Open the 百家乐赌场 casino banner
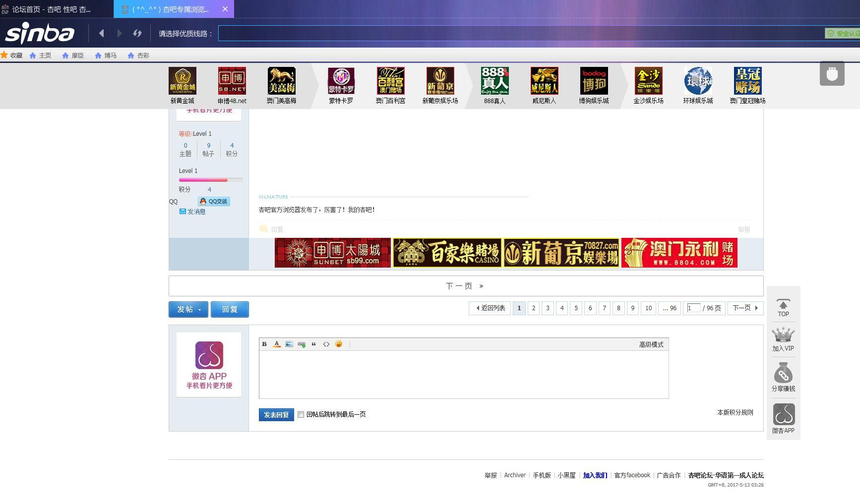 [x=447, y=253]
